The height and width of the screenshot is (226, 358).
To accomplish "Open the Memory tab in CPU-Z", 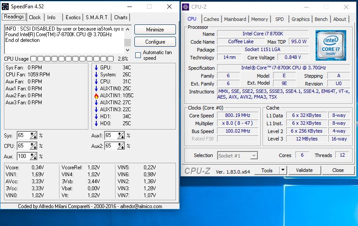I will tap(260, 19).
